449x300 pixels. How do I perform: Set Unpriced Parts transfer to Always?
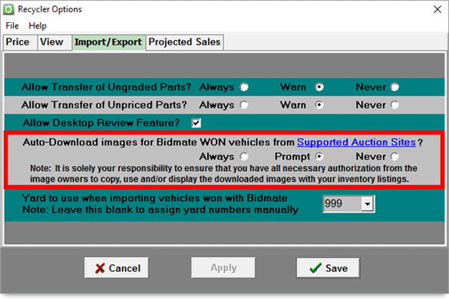pos(244,105)
